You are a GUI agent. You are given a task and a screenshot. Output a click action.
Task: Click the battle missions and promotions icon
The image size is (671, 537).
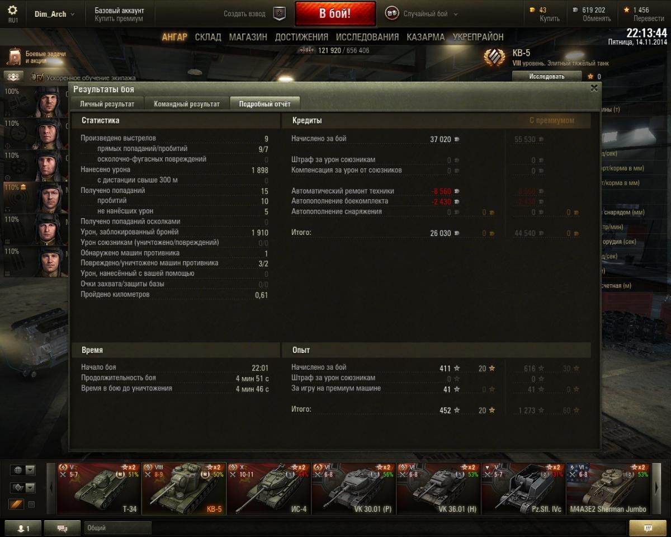click(x=15, y=56)
